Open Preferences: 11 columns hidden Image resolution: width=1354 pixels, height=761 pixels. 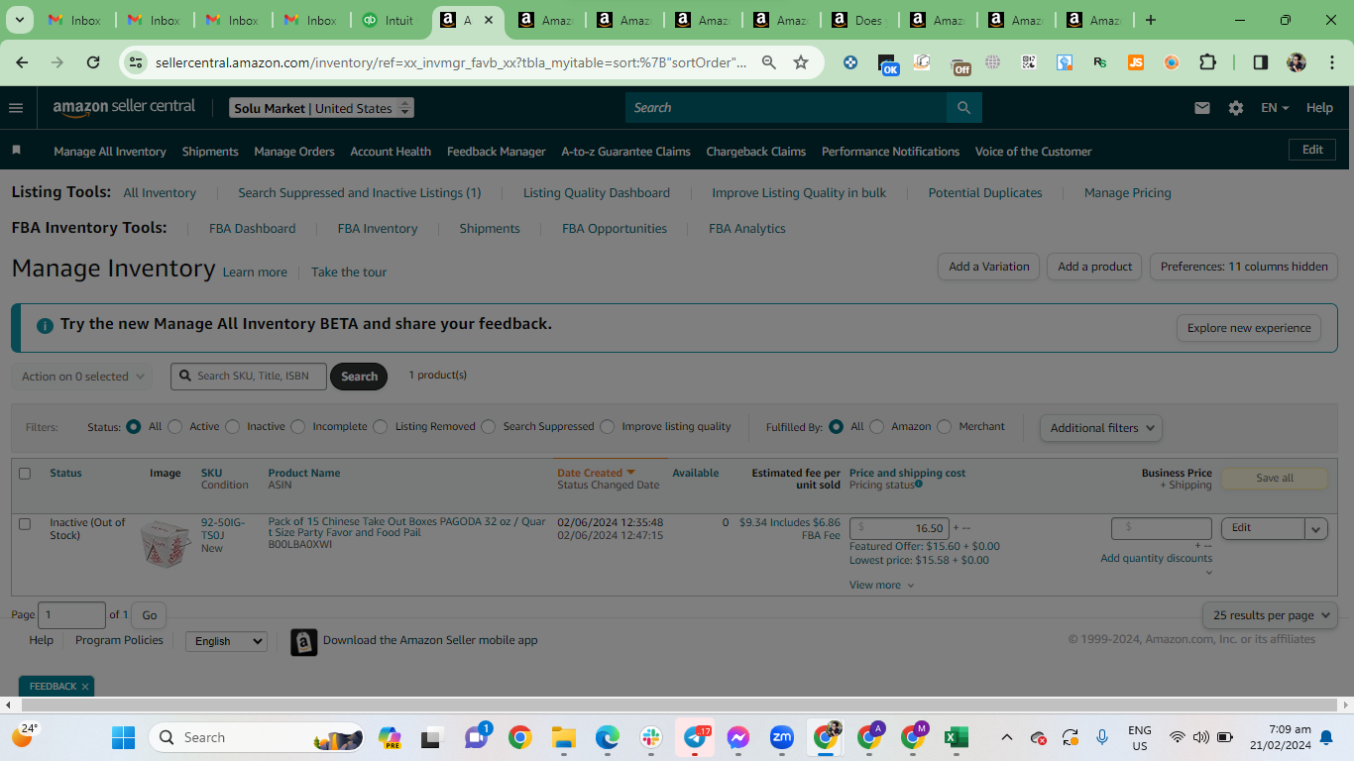[1244, 267]
